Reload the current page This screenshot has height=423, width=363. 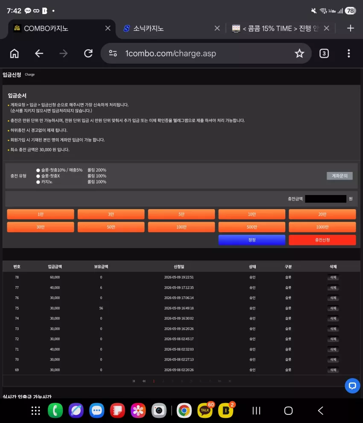click(x=88, y=53)
